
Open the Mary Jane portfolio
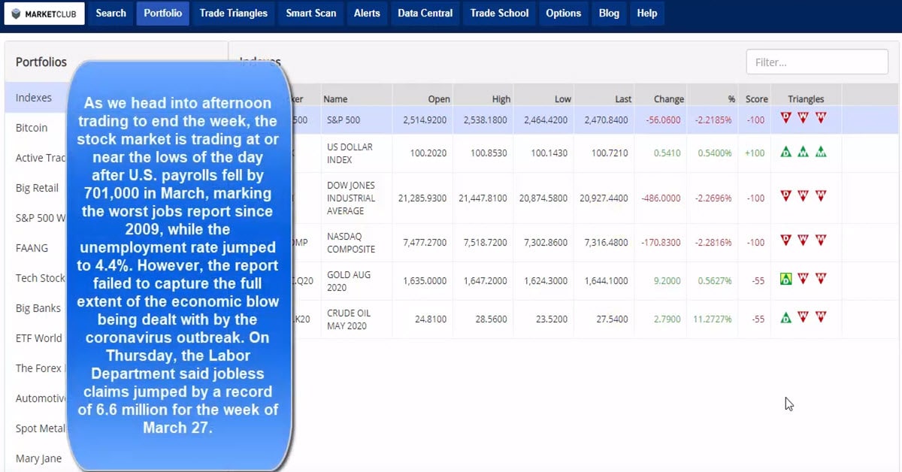(38, 458)
